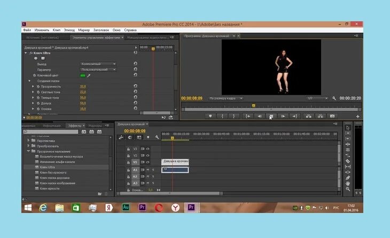Expand the Темные тона parameter
The image size is (390, 238).
pos(33,97)
